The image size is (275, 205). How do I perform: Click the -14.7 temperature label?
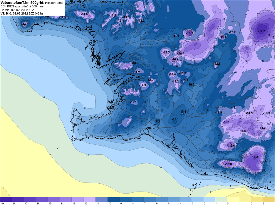pyautogui.click(x=175, y=59)
